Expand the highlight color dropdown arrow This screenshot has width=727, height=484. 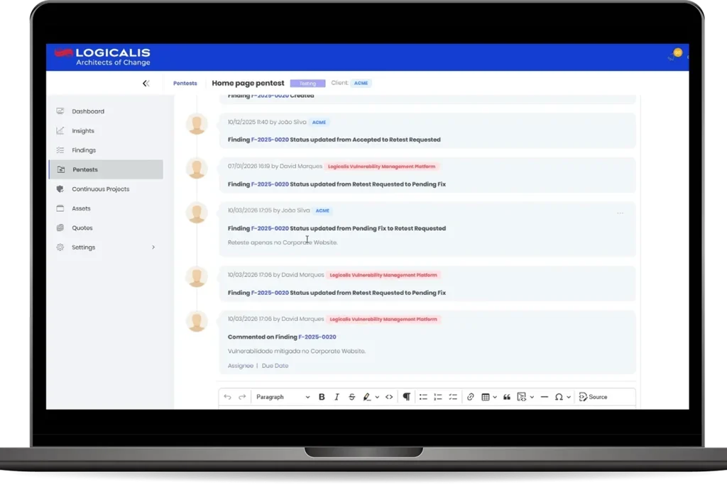click(x=377, y=397)
